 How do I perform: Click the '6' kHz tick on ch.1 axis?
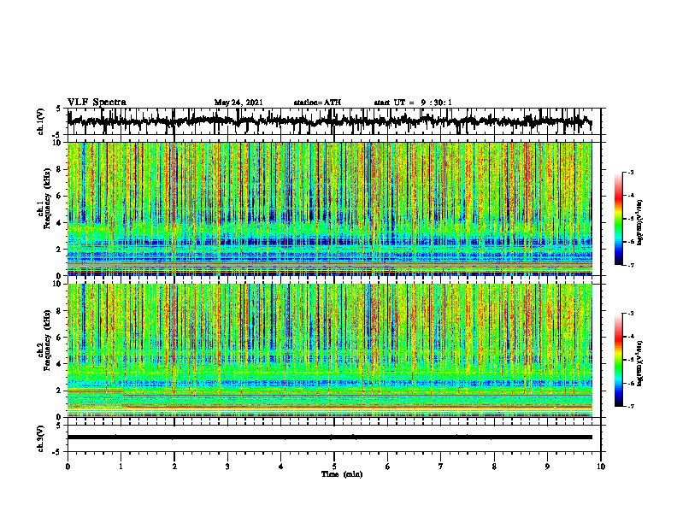tap(60, 197)
